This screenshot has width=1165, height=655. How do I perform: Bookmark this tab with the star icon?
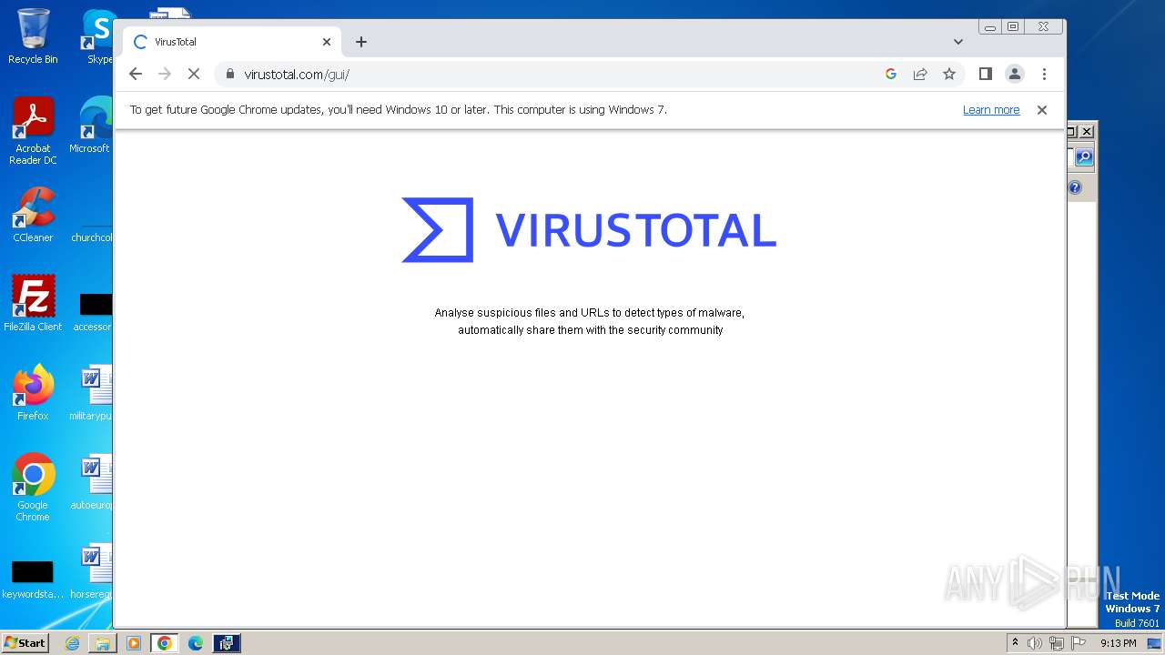[949, 75]
